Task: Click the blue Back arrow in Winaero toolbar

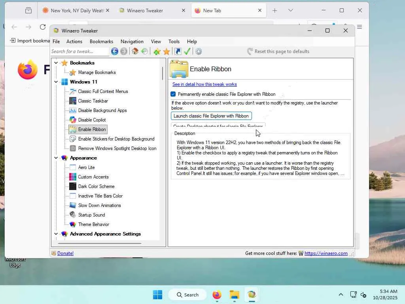Action: pyautogui.click(x=115, y=51)
